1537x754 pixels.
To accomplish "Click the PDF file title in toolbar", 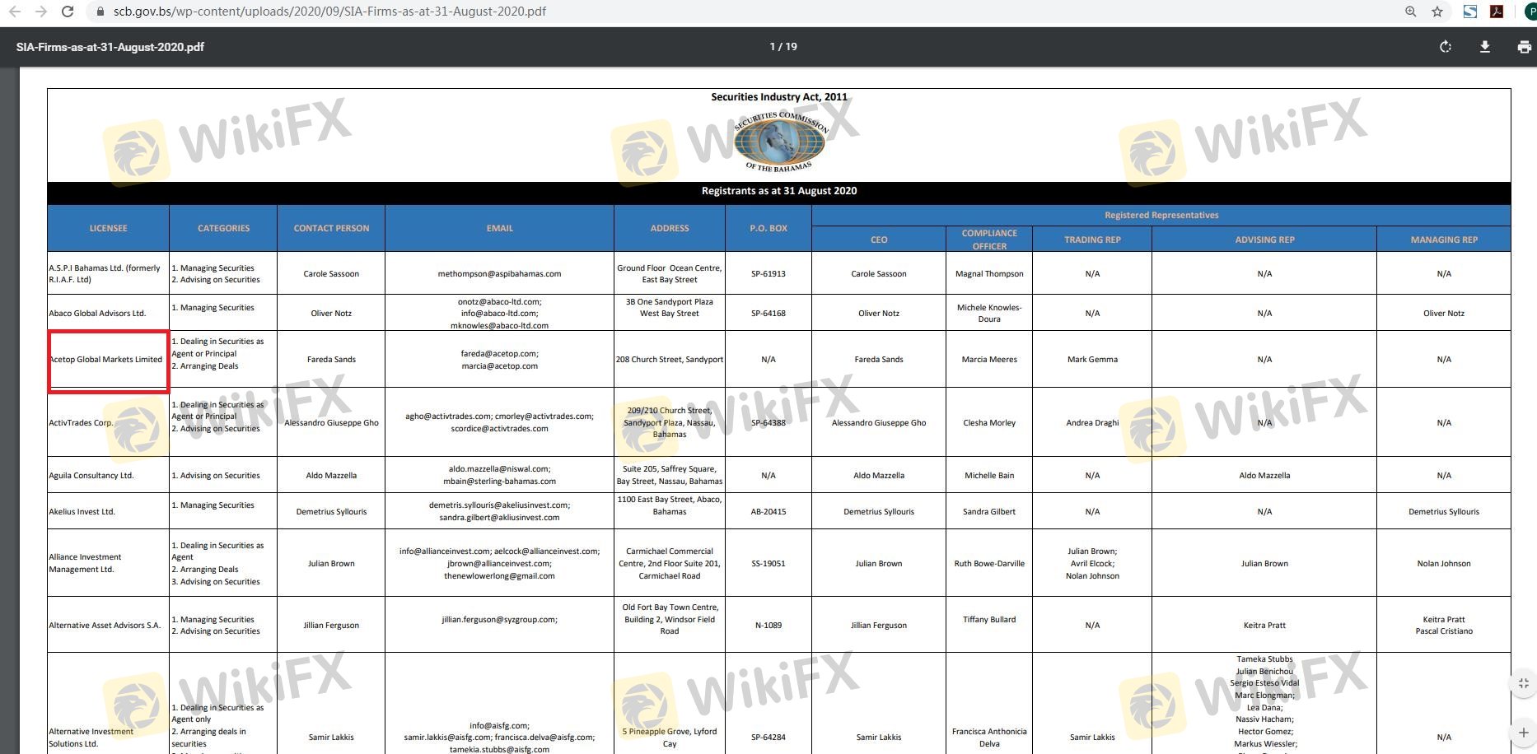I will pos(110,47).
